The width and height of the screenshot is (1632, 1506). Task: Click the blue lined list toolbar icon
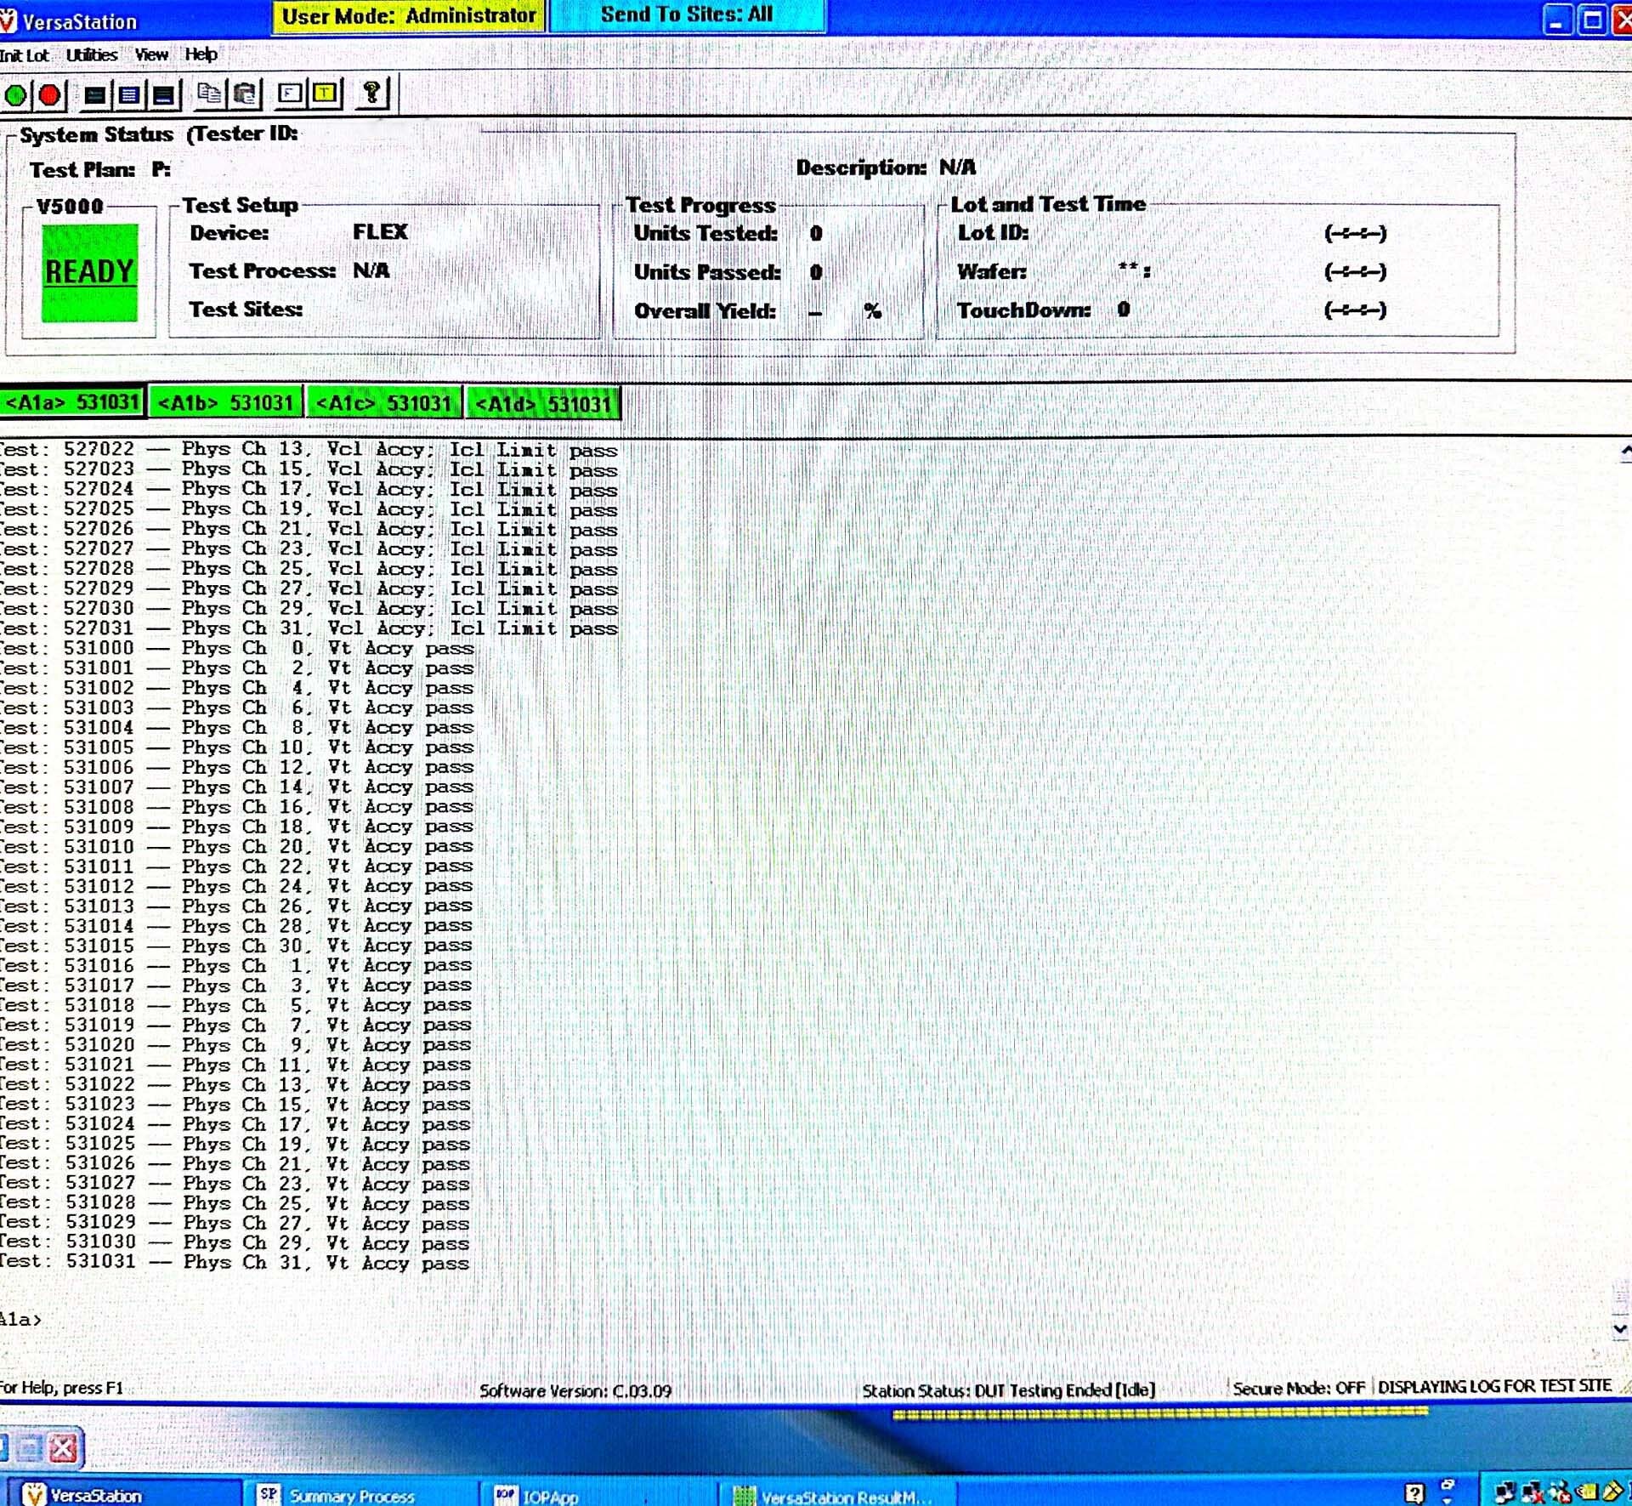pos(129,94)
